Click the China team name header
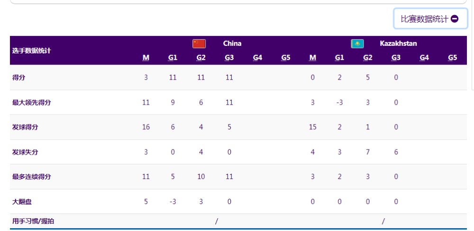Viewport: 474px width, 231px height. [232, 44]
